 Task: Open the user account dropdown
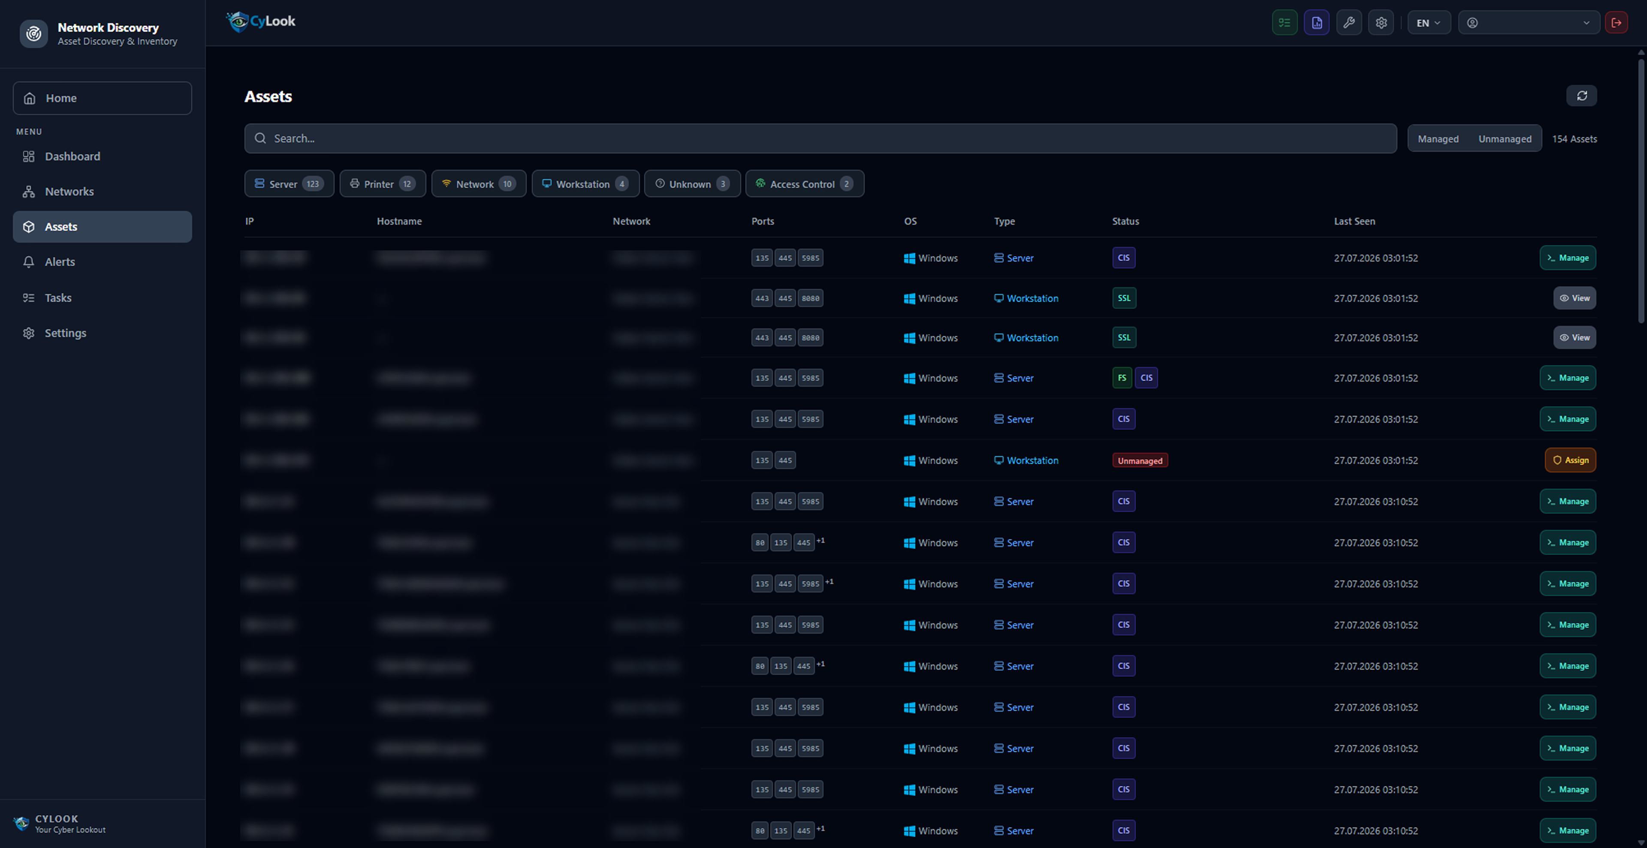(x=1529, y=23)
